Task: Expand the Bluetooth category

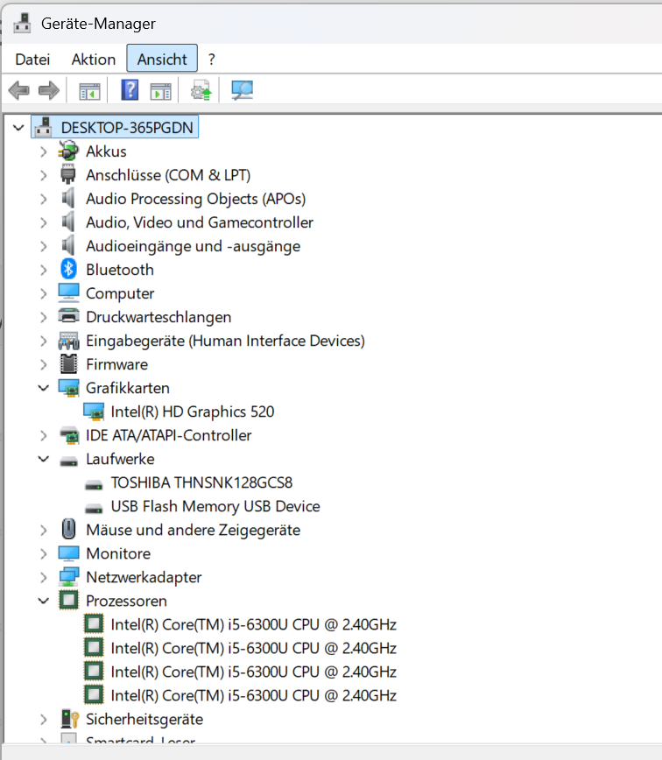Action: click(44, 270)
